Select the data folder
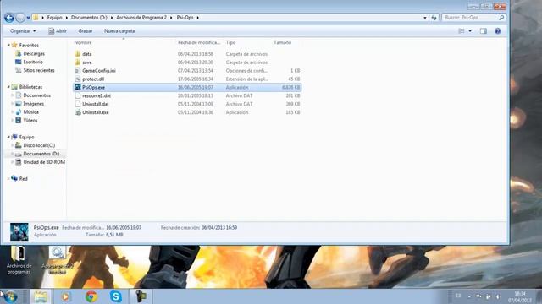This screenshot has height=304, width=542. coord(86,54)
